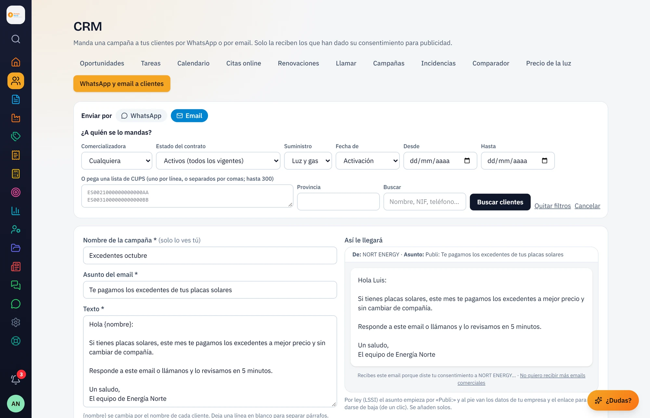Open the clients (people) sidebar icon
650x418 pixels.
point(16,81)
